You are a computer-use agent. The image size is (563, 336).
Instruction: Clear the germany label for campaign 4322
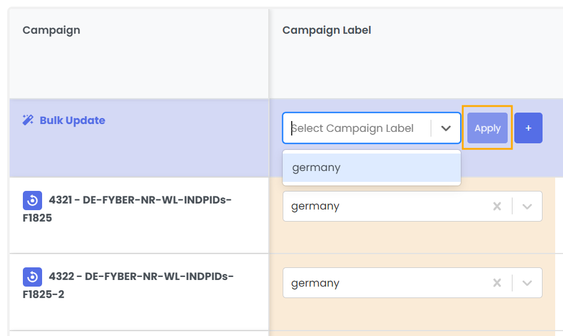[x=497, y=284]
